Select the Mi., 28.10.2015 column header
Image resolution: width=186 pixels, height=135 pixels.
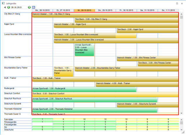click(84, 10)
